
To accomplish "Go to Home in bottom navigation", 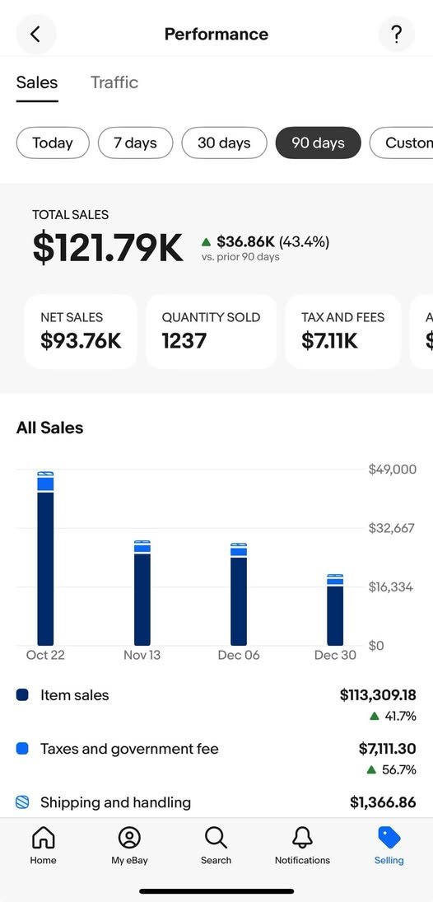I will click(x=43, y=846).
